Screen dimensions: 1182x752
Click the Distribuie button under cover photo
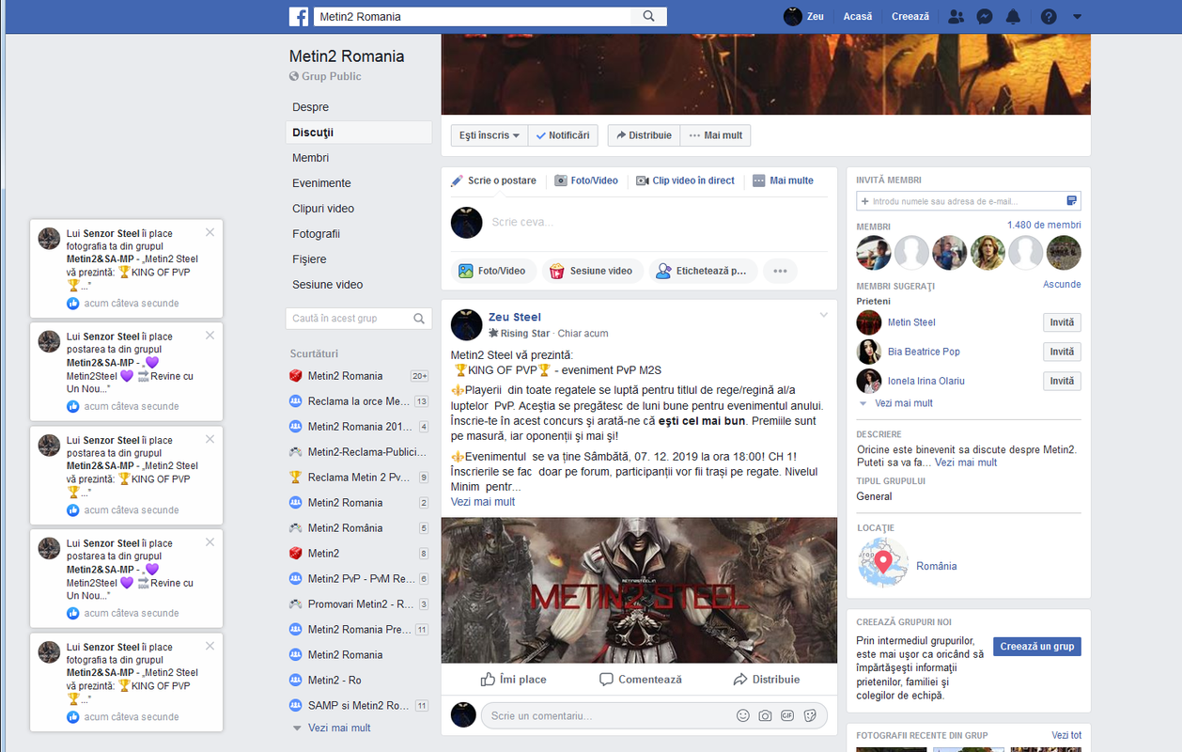[x=644, y=135]
